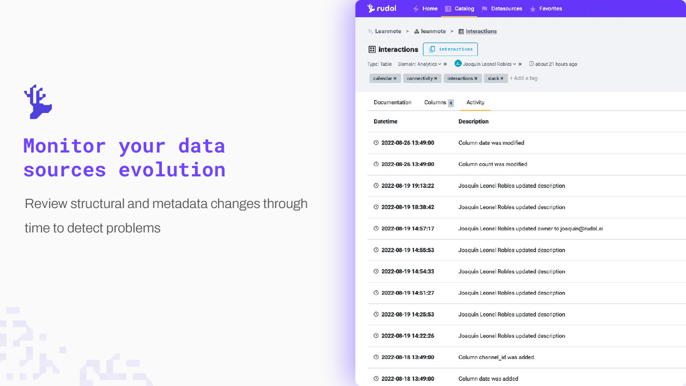Click the clock icon at 2022-08-19 14:55:53
This screenshot has height=386, width=686.
[x=376, y=250]
